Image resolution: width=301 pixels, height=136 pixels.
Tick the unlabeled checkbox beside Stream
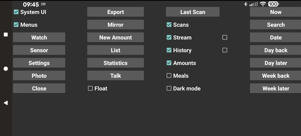225,37
